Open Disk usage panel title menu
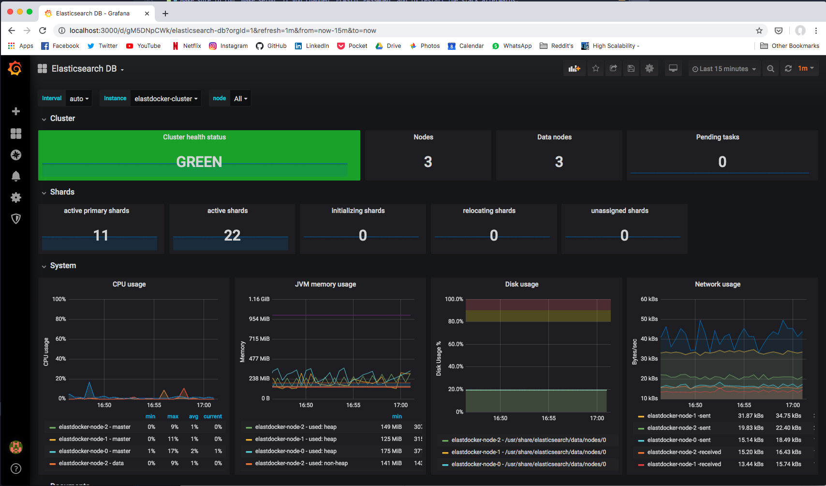Viewport: 826px width, 486px height. tap(522, 284)
